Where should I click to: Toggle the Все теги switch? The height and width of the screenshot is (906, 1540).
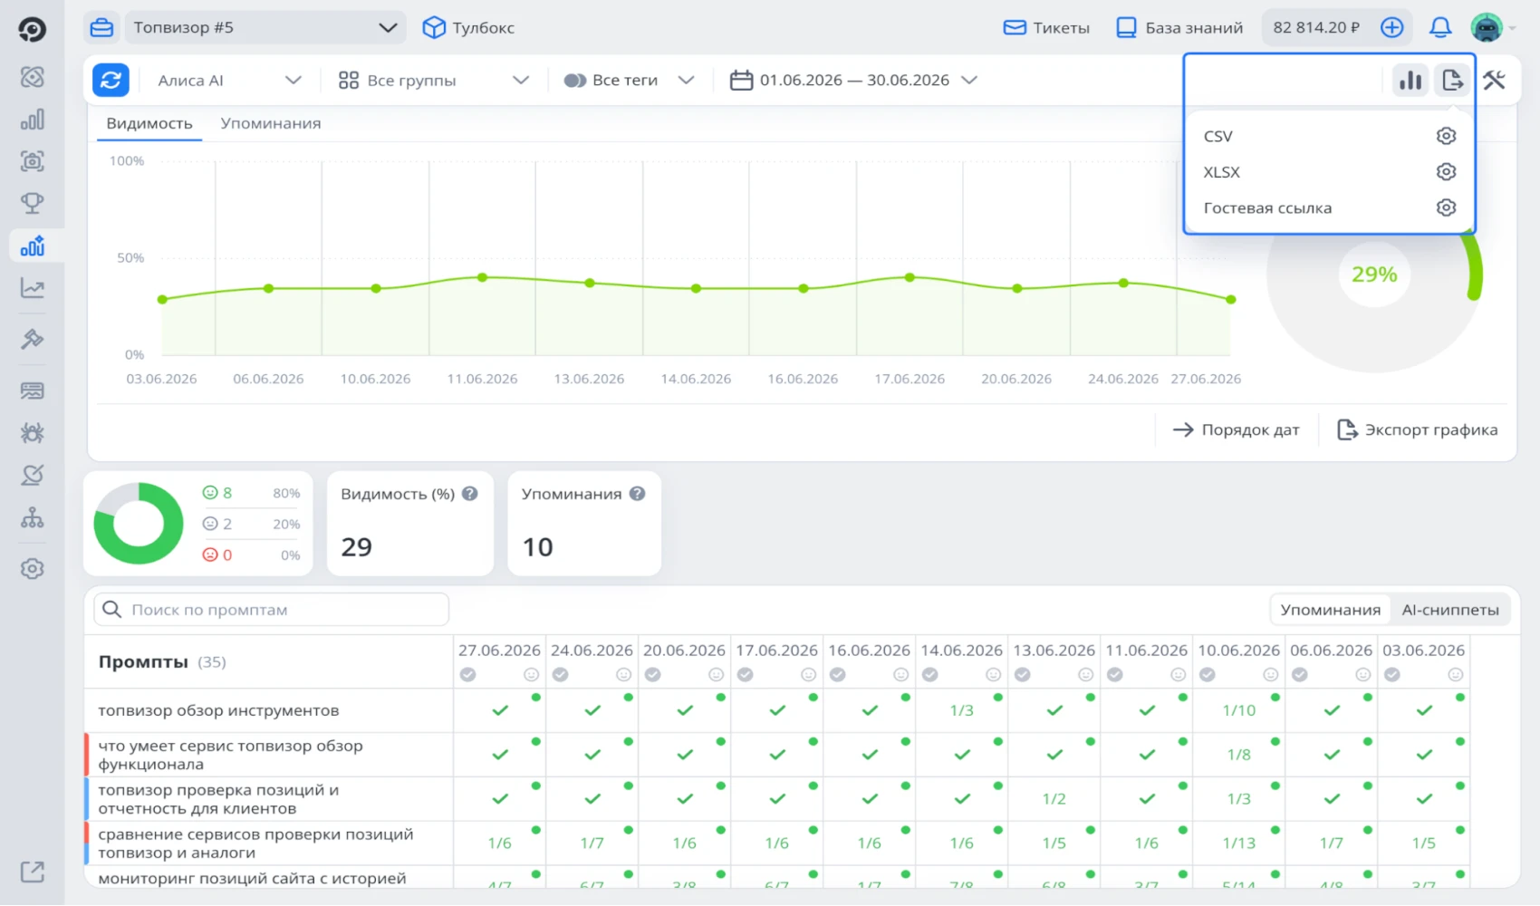coord(575,81)
